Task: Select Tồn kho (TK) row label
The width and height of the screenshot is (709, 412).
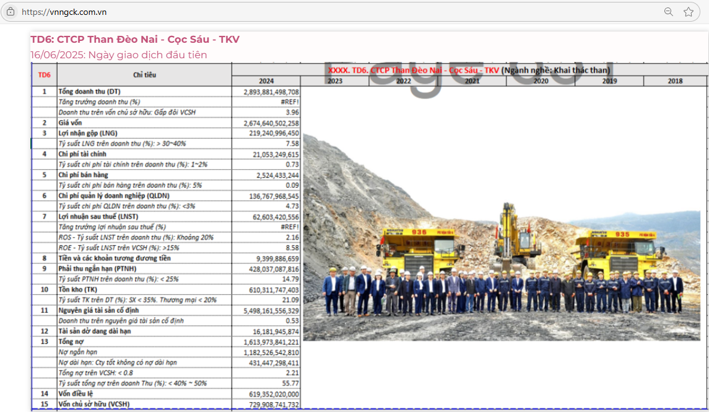Action: (78, 289)
